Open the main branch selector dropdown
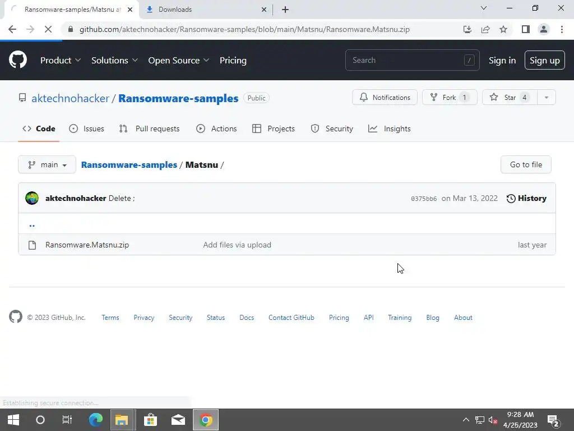Screen dimensions: 574x431 point(47,164)
